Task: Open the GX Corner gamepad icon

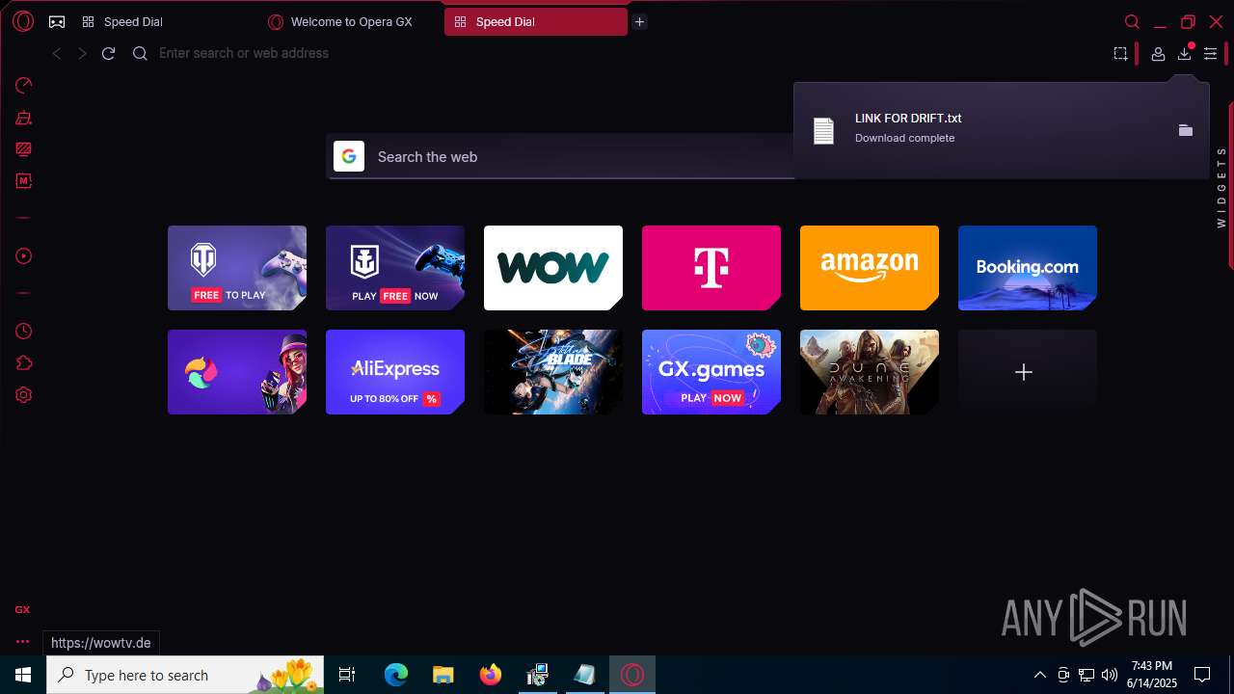Action: (x=57, y=21)
